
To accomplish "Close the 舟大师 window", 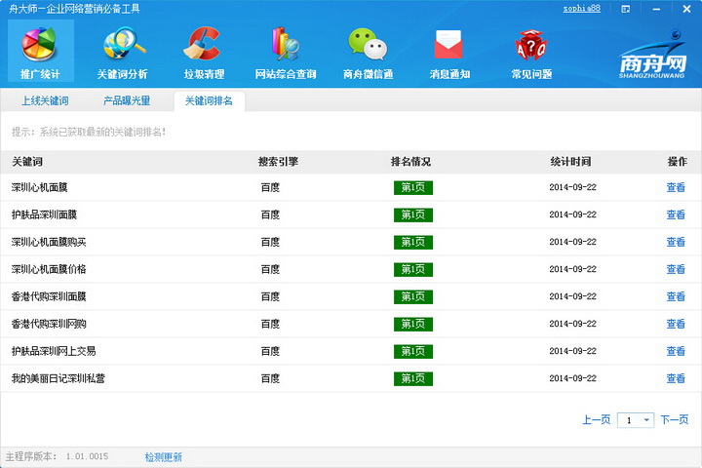I will (x=686, y=9).
